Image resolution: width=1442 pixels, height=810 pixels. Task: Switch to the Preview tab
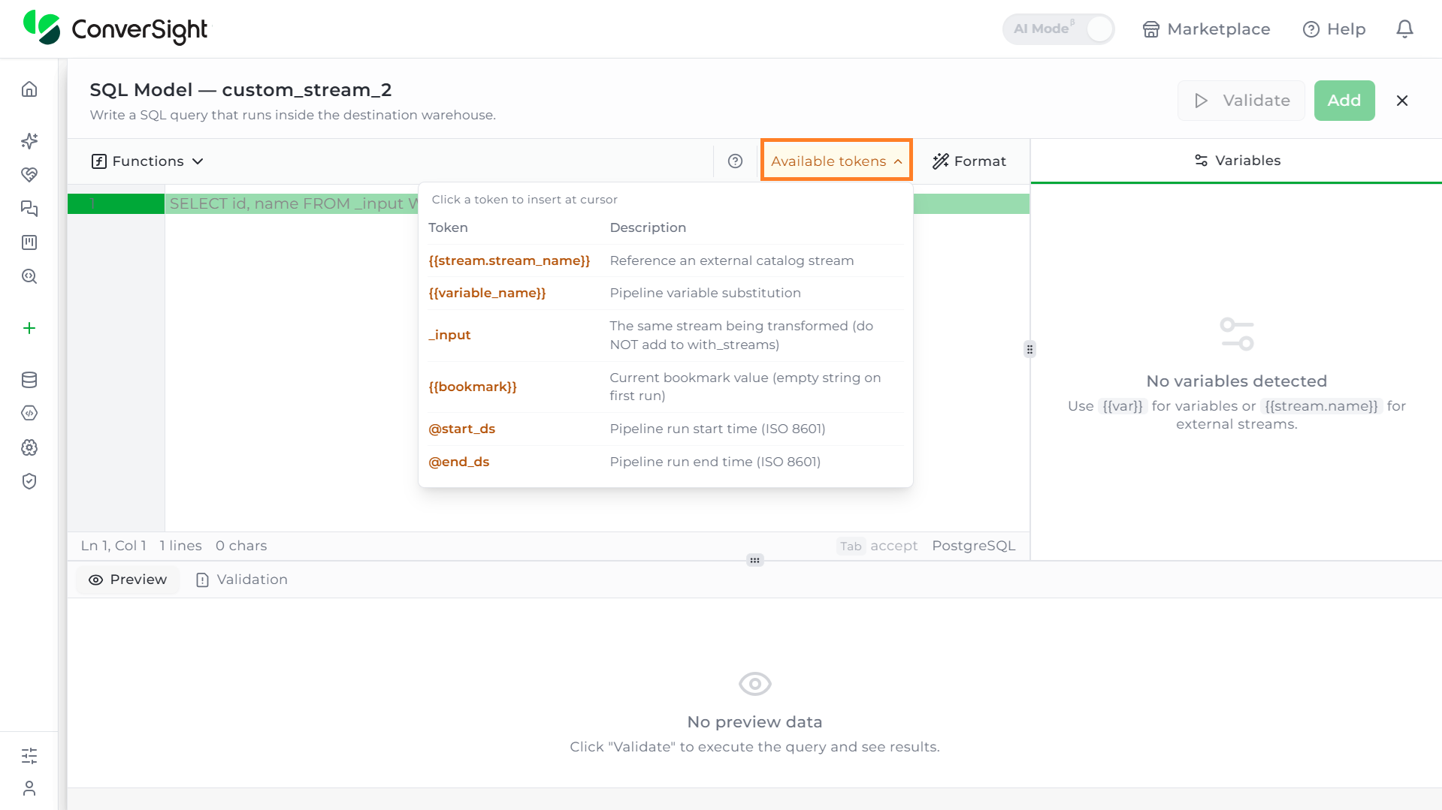click(x=128, y=580)
